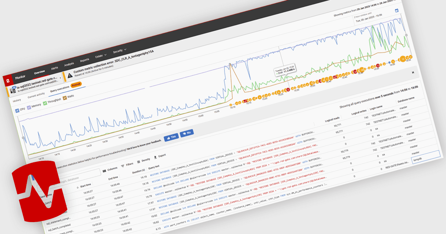Toggle the Memory checkbox
This screenshot has width=446, height=234.
click(30, 107)
